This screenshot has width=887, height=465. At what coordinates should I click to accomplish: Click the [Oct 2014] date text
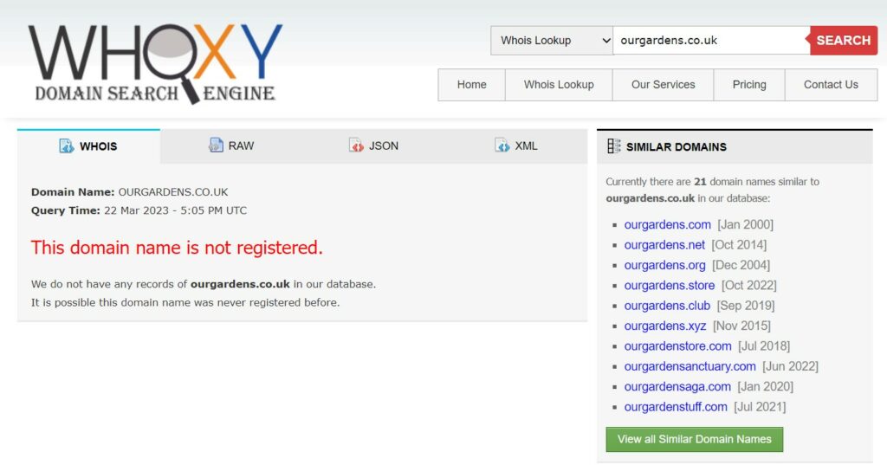tap(739, 245)
